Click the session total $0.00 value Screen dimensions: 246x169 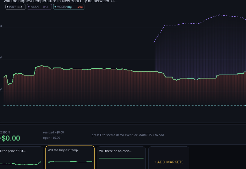[x=10, y=138]
